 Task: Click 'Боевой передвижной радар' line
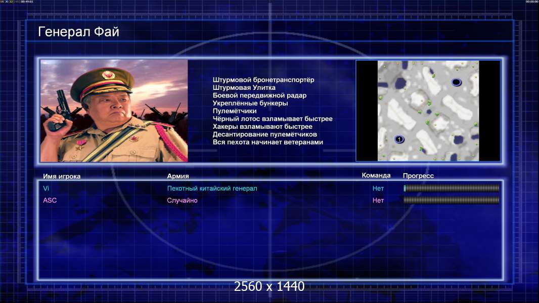click(x=259, y=95)
